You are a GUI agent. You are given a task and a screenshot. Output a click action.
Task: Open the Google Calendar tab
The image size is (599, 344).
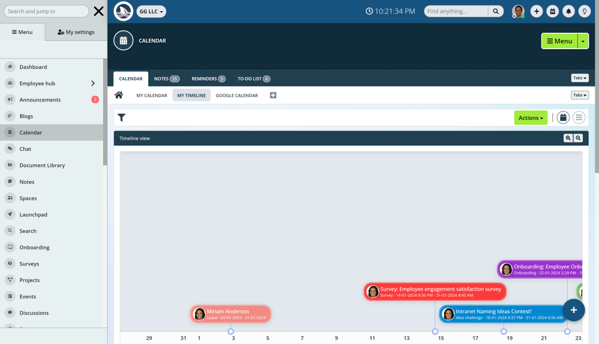click(x=237, y=95)
